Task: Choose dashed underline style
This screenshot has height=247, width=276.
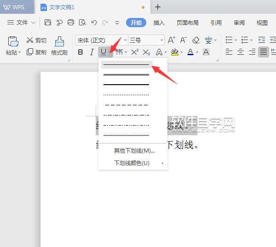Action: tap(127, 105)
